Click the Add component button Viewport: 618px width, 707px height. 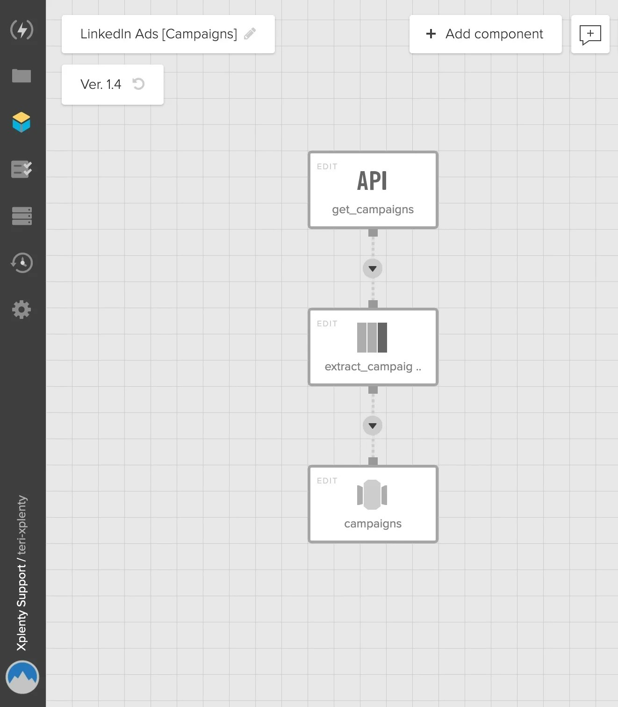(485, 34)
